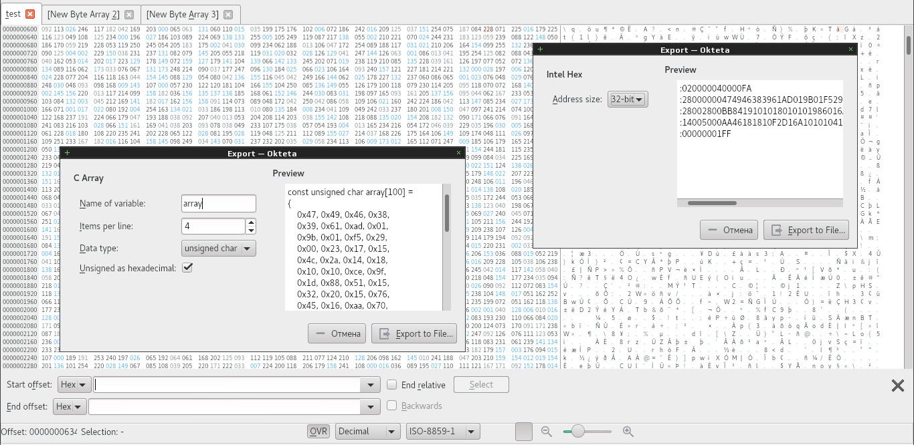This screenshot has height=445, width=914.
Task: Open the Address size 32-bit dropdown
Action: pos(627,100)
